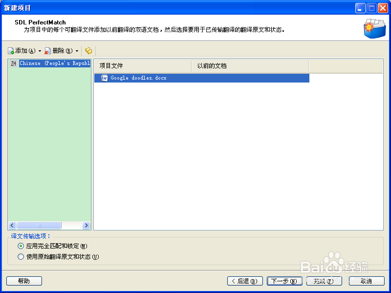Screen dimensions: 391x293
Task: Click the 取消 cancel button
Action: (x=367, y=281)
